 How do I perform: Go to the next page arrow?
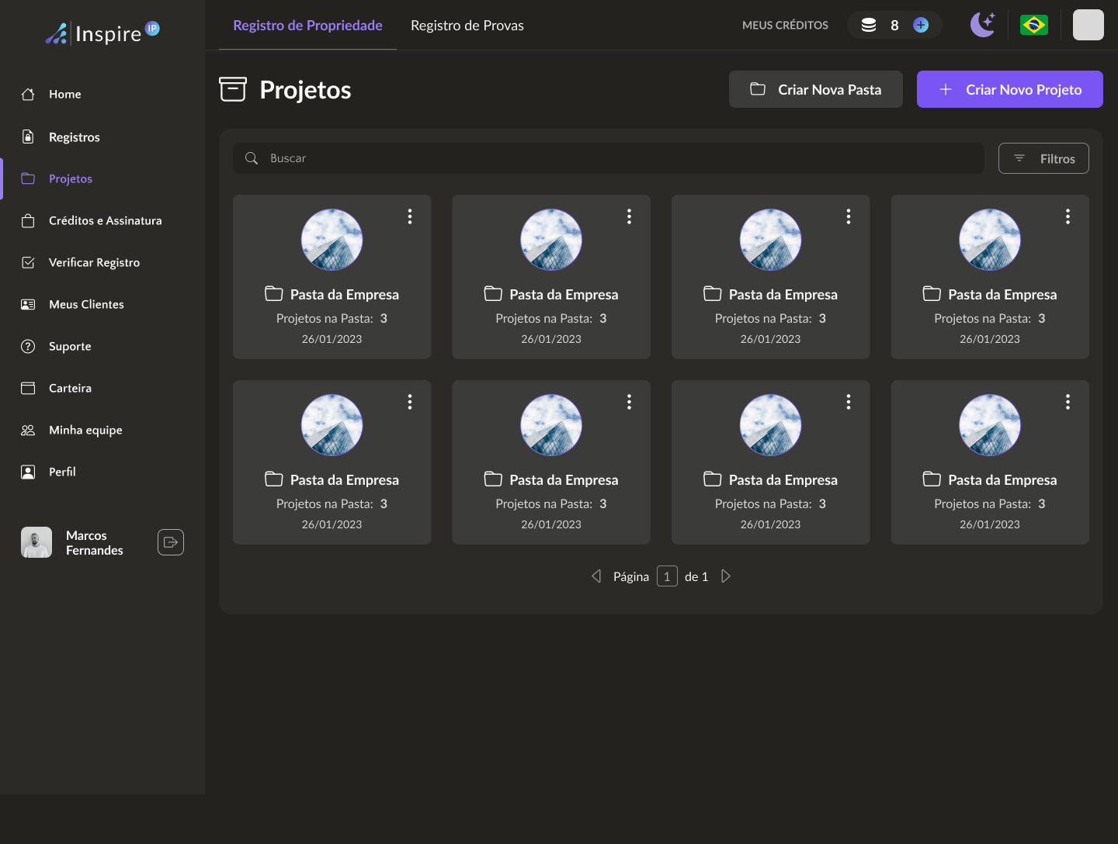pyautogui.click(x=726, y=576)
